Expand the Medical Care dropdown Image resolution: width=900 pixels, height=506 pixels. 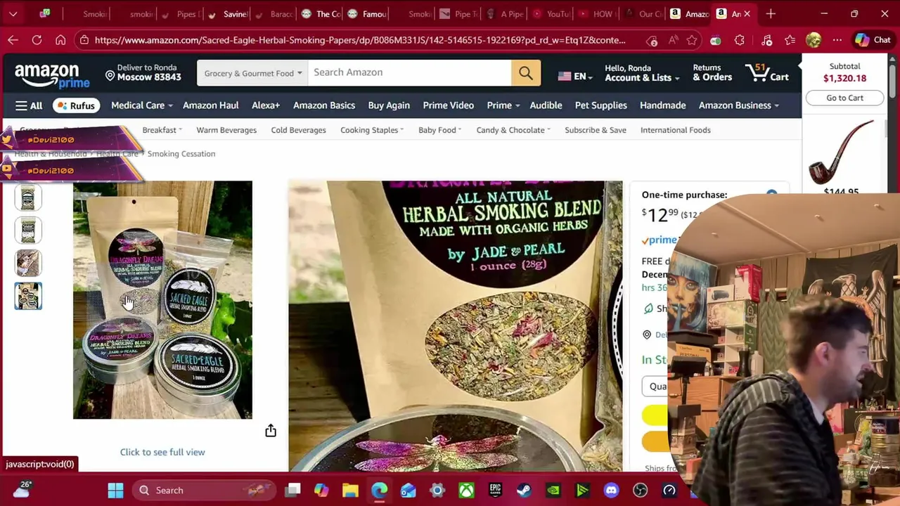click(141, 105)
